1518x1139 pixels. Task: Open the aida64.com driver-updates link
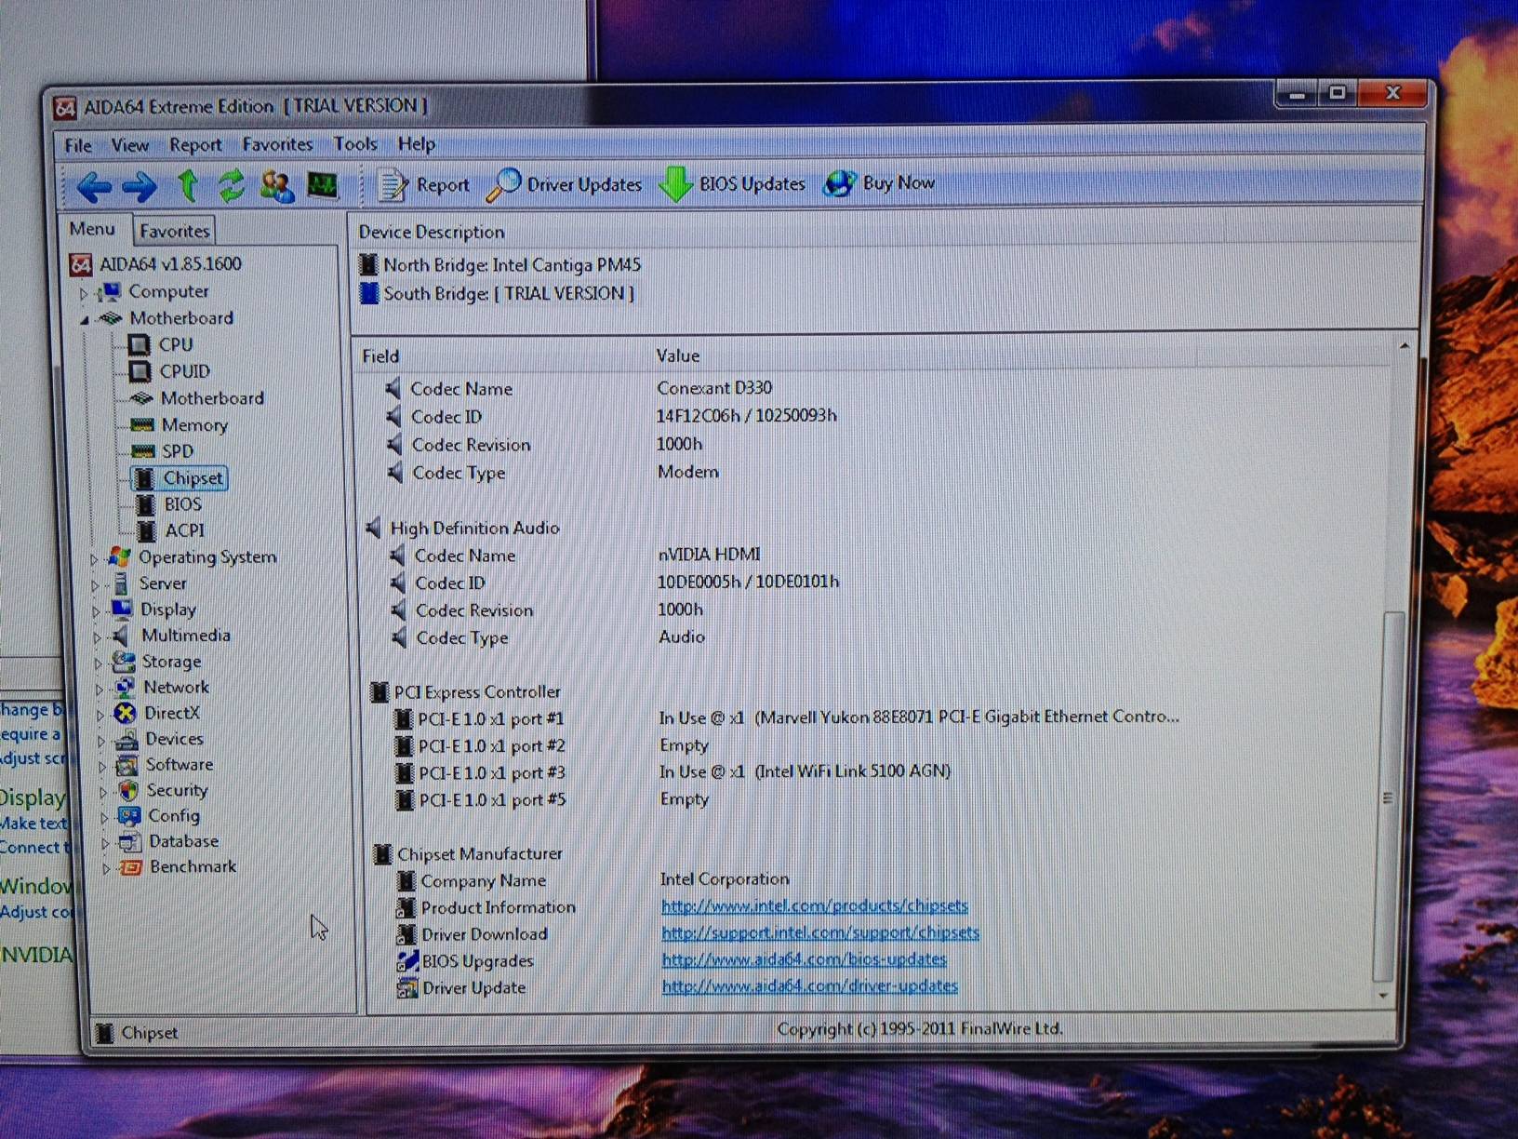click(809, 985)
